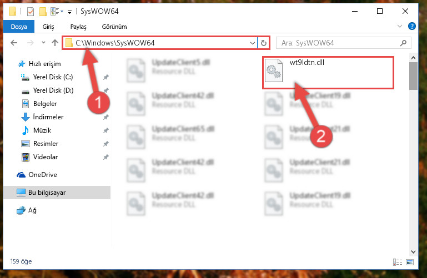This screenshot has width=427, height=278.
Task: Click the Up one level arrow
Action: tap(55, 43)
